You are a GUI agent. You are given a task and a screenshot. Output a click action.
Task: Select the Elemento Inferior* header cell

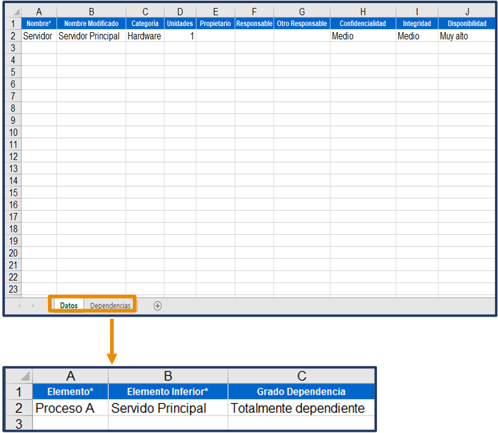click(x=167, y=392)
